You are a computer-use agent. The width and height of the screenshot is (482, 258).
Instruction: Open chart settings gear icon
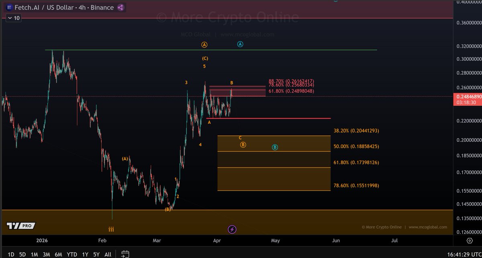pyautogui.click(x=469, y=241)
